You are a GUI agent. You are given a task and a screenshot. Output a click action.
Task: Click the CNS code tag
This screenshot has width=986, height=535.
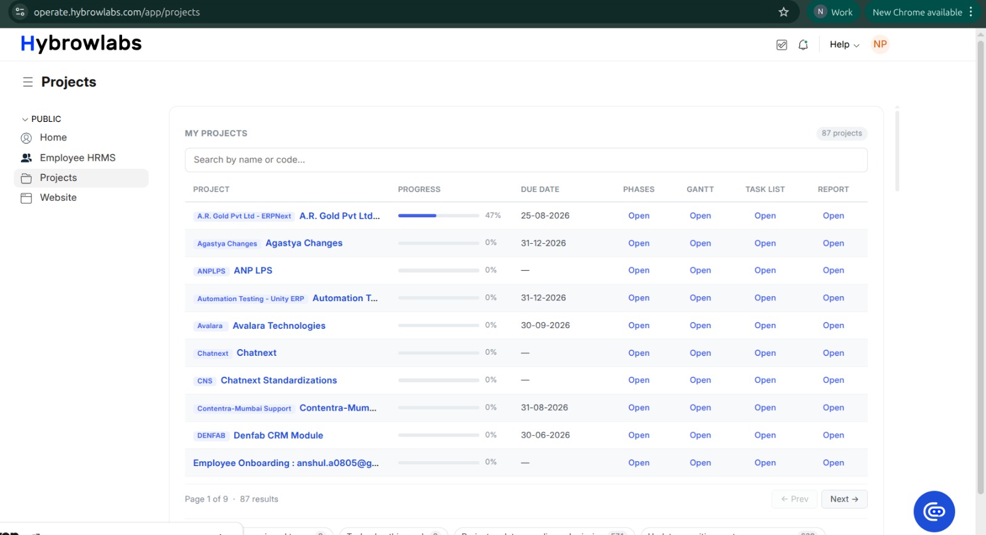coord(205,381)
